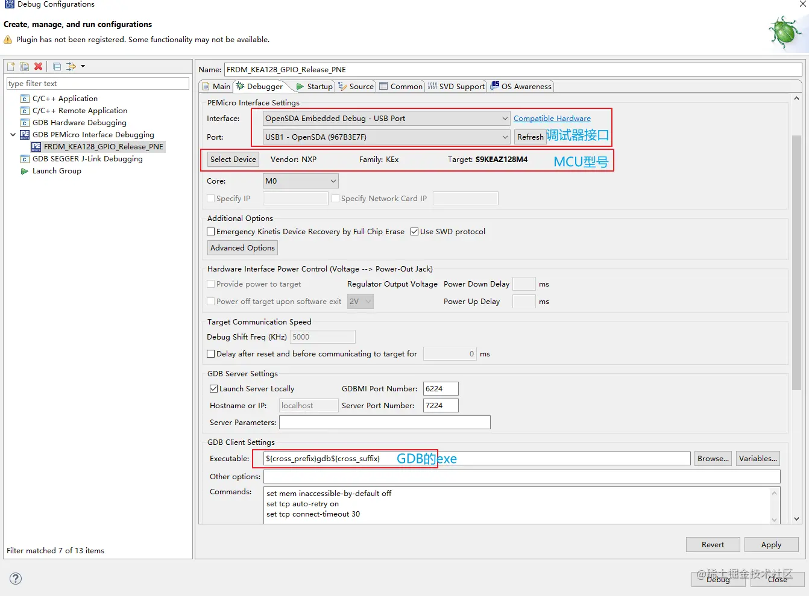Click the Name input field
This screenshot has height=596, width=809.
(x=513, y=70)
